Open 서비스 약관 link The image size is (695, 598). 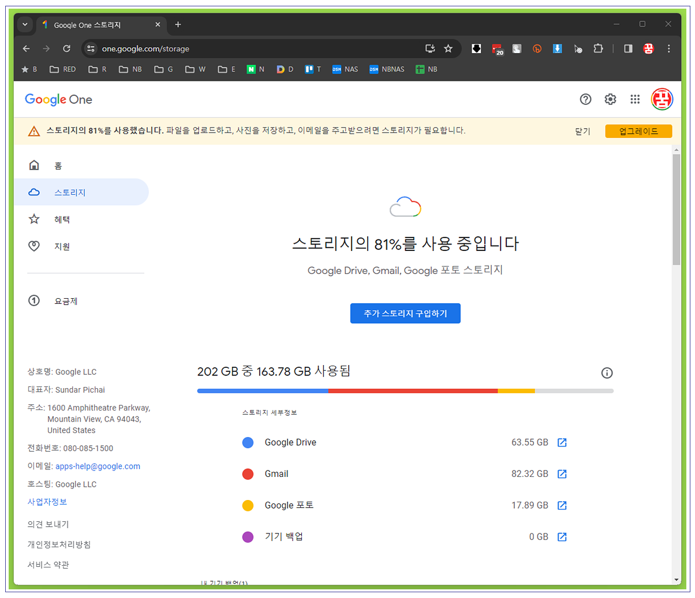click(x=48, y=565)
